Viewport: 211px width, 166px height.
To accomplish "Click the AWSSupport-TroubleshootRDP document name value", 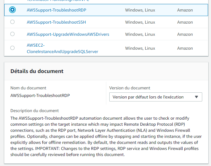I will [x=40, y=95].
